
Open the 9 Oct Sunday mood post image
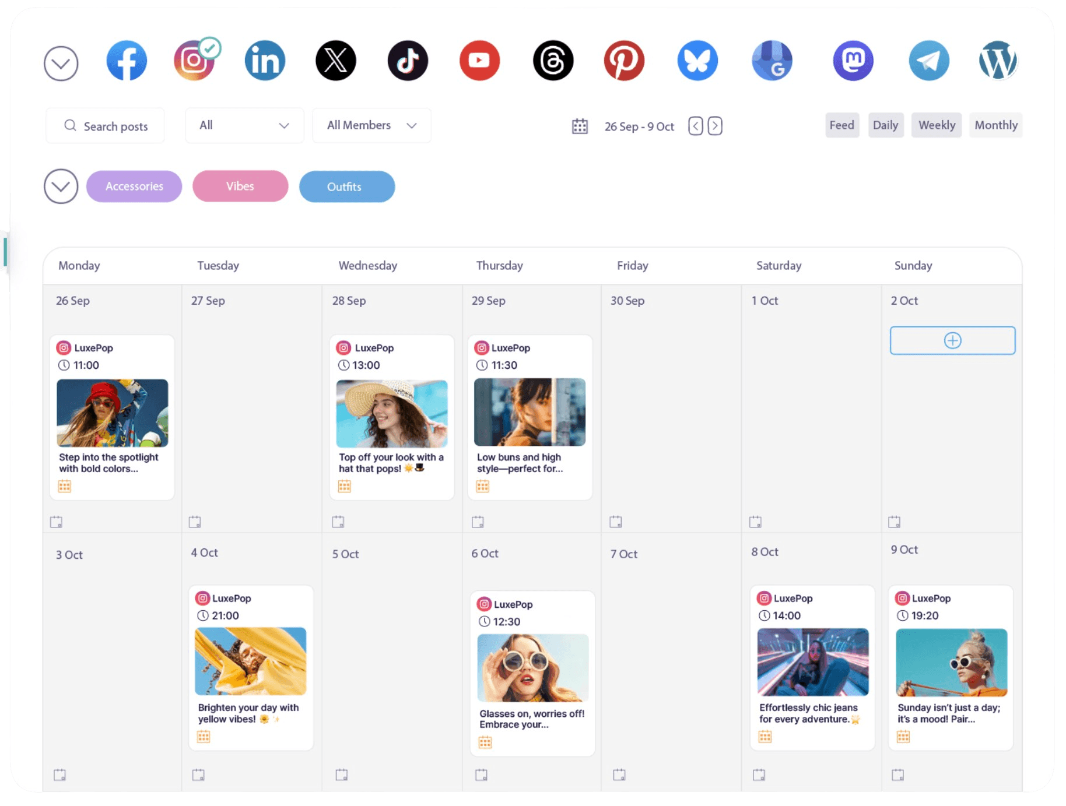(952, 663)
